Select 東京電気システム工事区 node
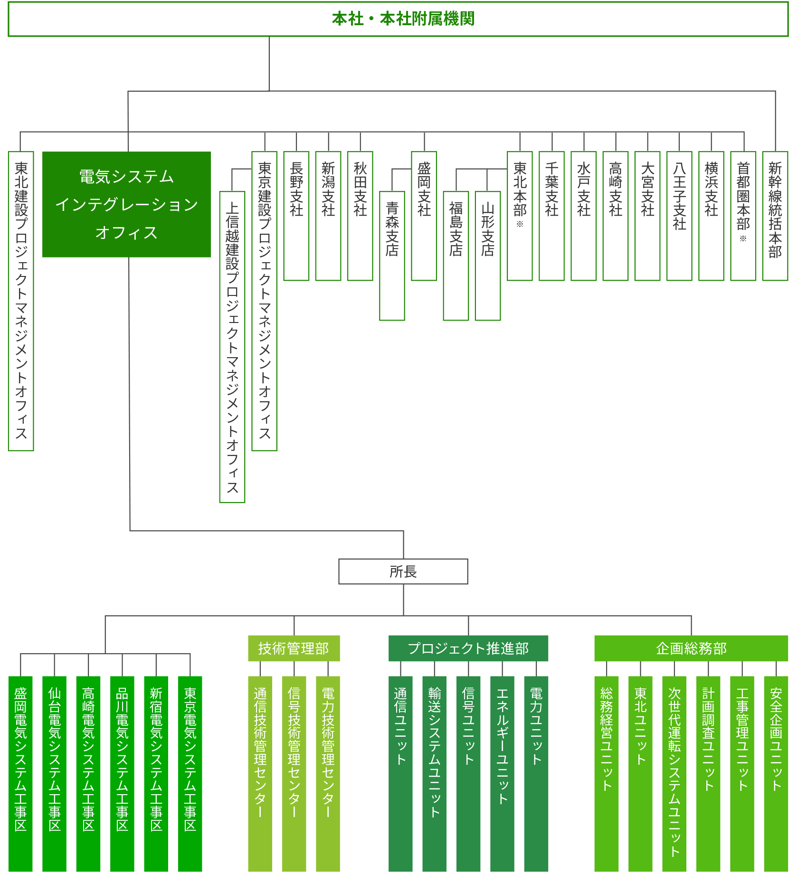Viewport: 798px width, 874px height. click(x=190, y=773)
